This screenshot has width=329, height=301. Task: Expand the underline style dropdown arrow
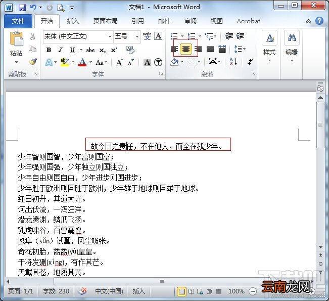click(81, 50)
